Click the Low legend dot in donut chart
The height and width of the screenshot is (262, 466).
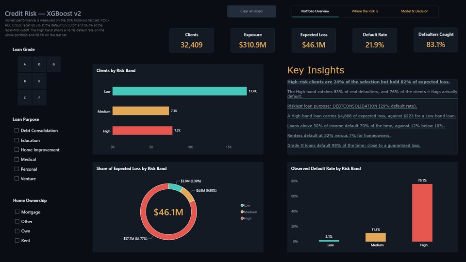point(242,205)
